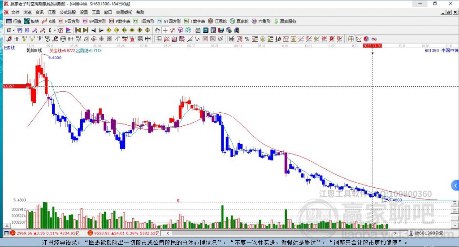Screen dimensions: 459x247
Task: Jump to first bar with skip-start icon
Action: (78, 30)
